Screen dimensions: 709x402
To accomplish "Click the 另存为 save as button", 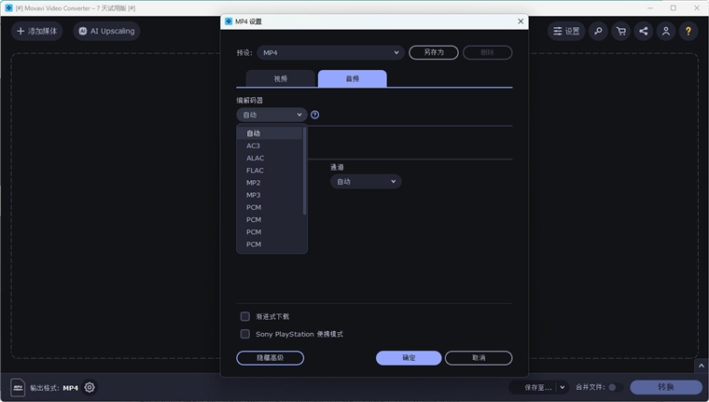I will 434,52.
